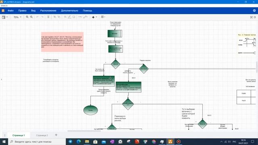Expand the collapsed left sidebar arrow
The image size is (258, 145).
point(2,79)
